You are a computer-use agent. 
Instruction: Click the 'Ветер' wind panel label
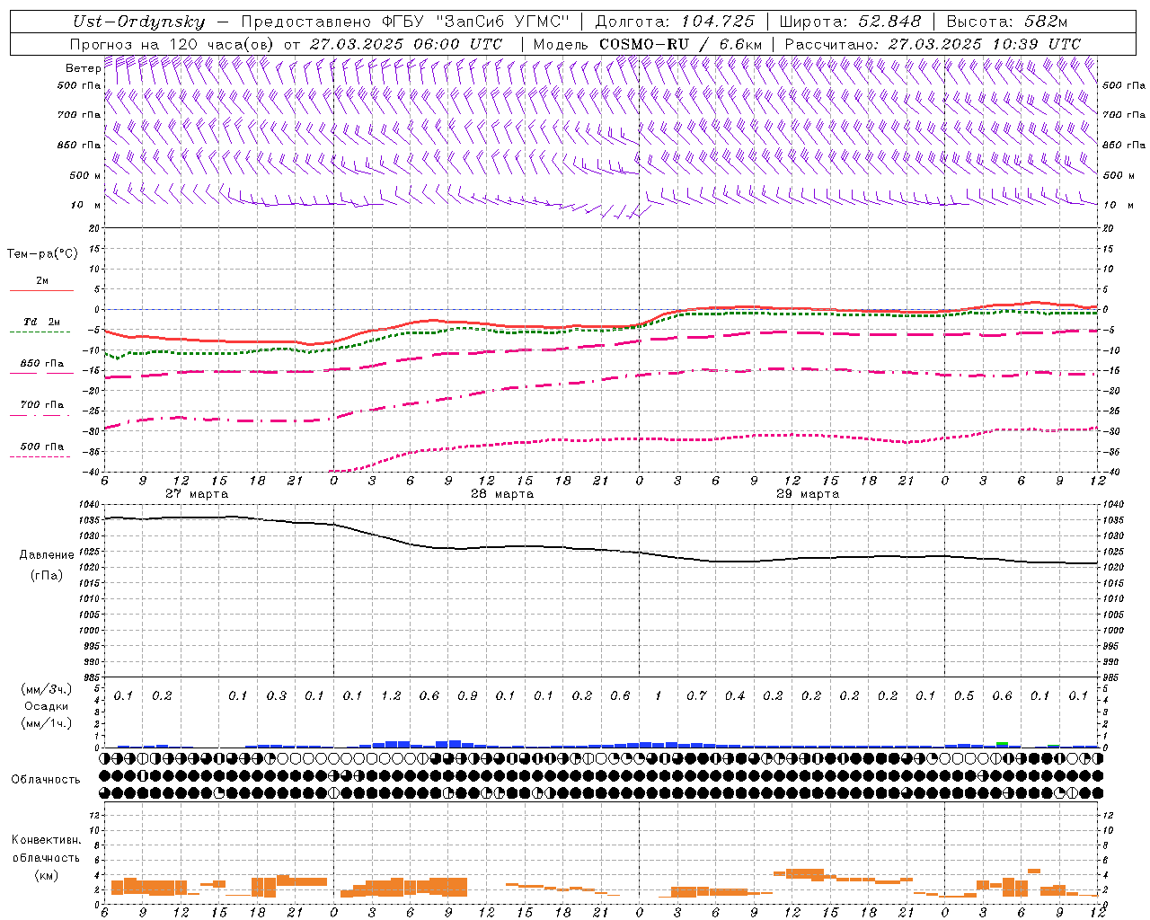(84, 68)
